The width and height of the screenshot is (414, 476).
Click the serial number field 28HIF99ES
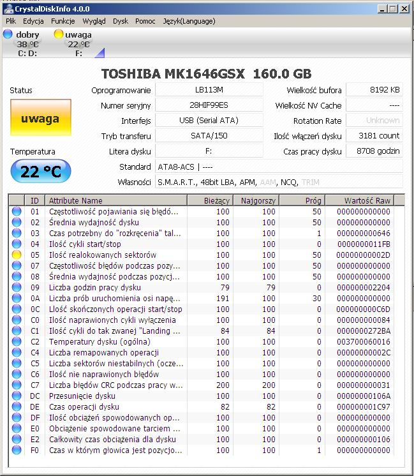[209, 105]
